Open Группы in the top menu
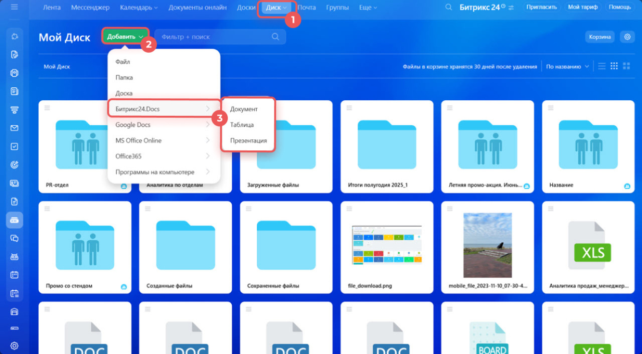 [x=338, y=8]
